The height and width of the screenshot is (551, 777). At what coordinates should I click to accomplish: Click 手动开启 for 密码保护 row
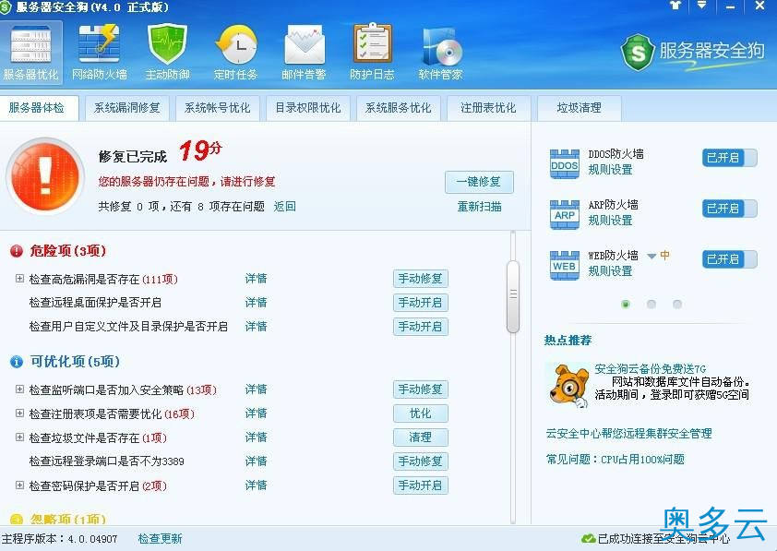(421, 485)
